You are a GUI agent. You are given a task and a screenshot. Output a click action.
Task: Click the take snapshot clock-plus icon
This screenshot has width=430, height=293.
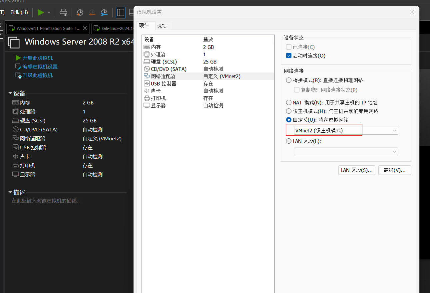80,13
